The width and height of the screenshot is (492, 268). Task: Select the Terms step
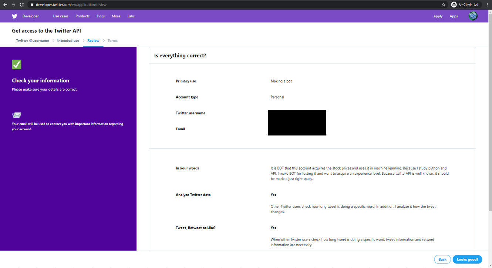click(x=112, y=41)
